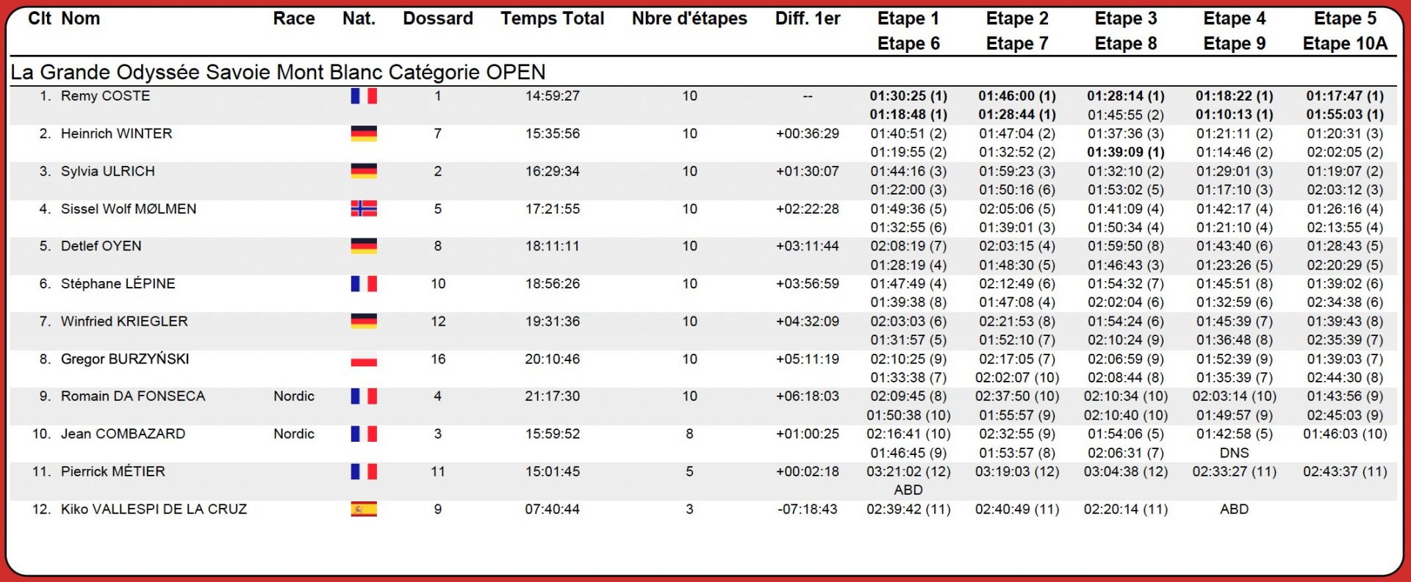Click the German flag next to Detlef OYEN
Image resolution: width=1411 pixels, height=582 pixels.
pyautogui.click(x=364, y=247)
